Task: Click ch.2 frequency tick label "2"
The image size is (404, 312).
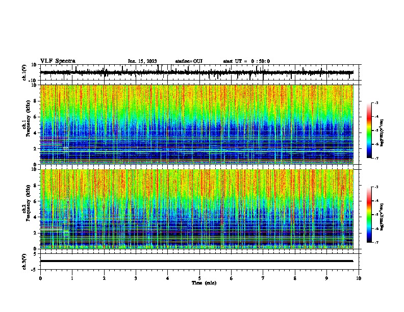Action: click(x=35, y=233)
